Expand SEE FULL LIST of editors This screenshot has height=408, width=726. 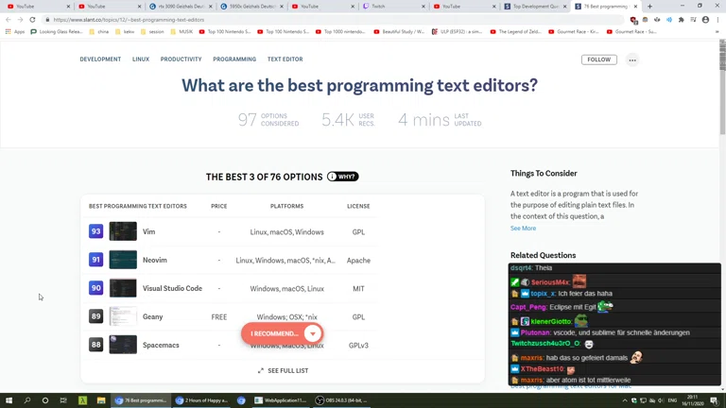point(283,370)
